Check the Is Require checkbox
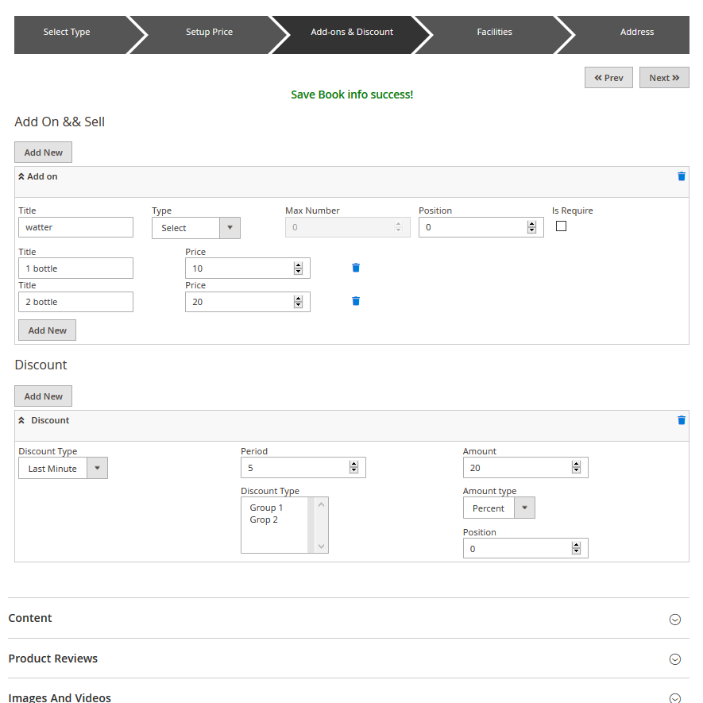Image resolution: width=703 pixels, height=703 pixels. click(x=561, y=226)
